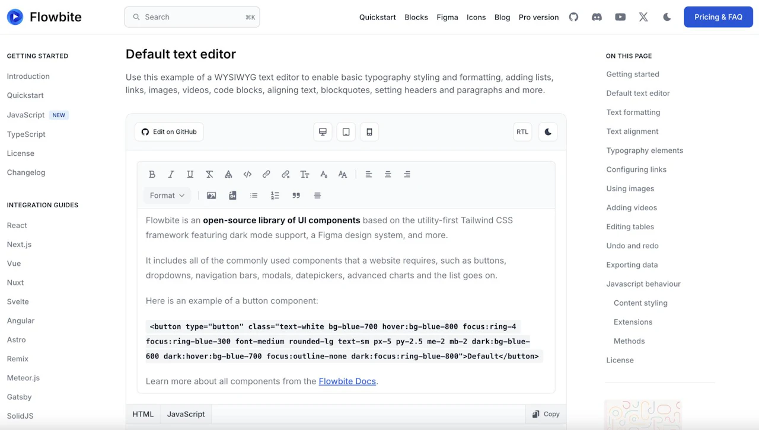Align text to the right
Viewport: 759px width, 430px height.
tap(407, 174)
